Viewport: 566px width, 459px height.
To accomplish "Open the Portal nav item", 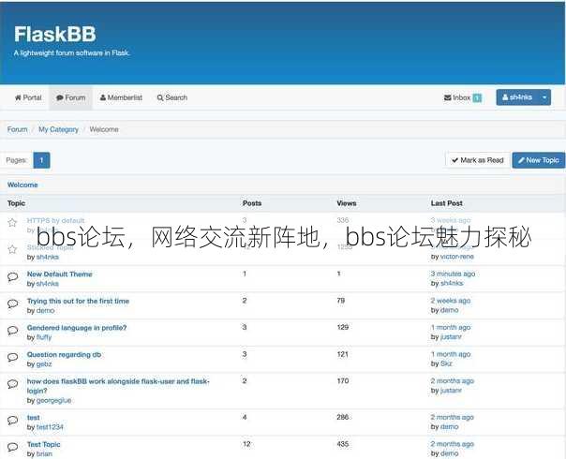I will [x=28, y=97].
